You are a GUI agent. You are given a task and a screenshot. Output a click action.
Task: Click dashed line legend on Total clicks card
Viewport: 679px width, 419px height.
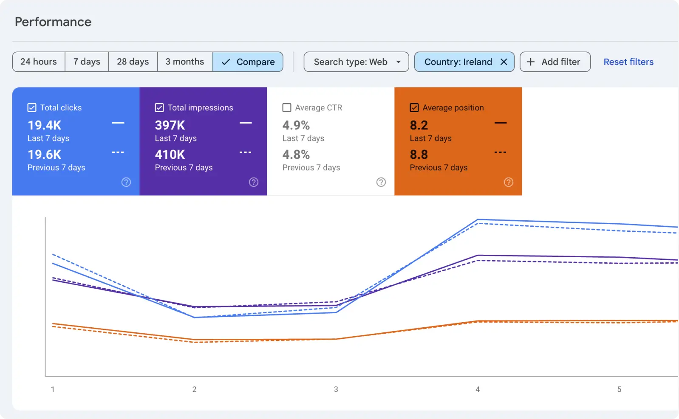[118, 152]
